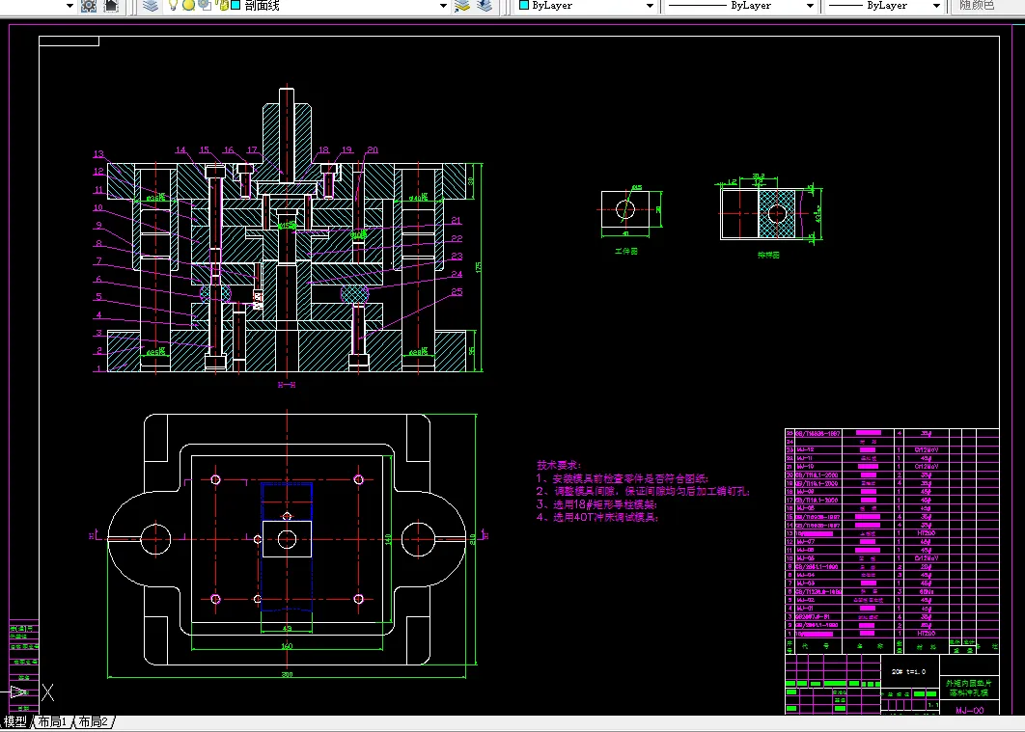Toggle the layer lock padlock icon
This screenshot has width=1025, height=732.
(x=224, y=5)
